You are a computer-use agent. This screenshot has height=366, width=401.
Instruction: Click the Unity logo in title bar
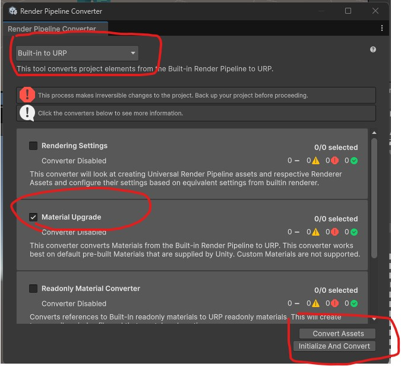click(13, 11)
